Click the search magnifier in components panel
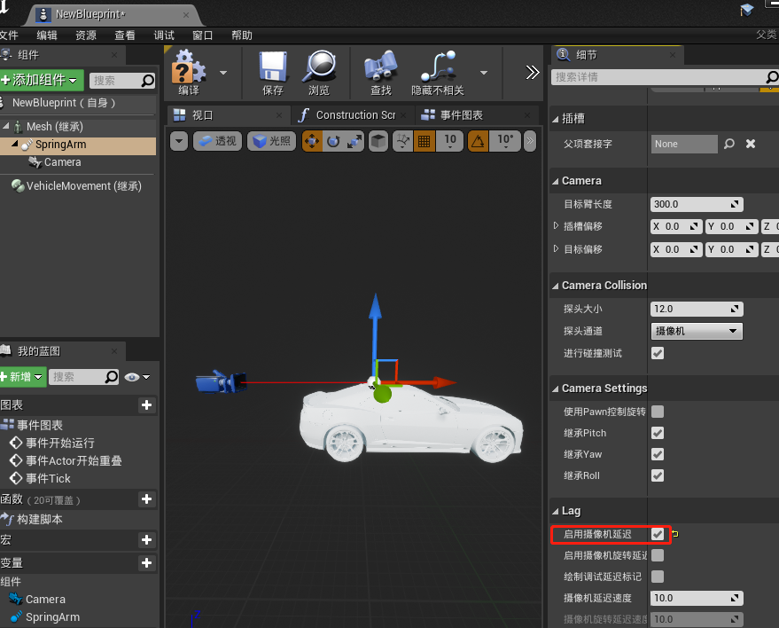This screenshot has height=628, width=779. [147, 81]
